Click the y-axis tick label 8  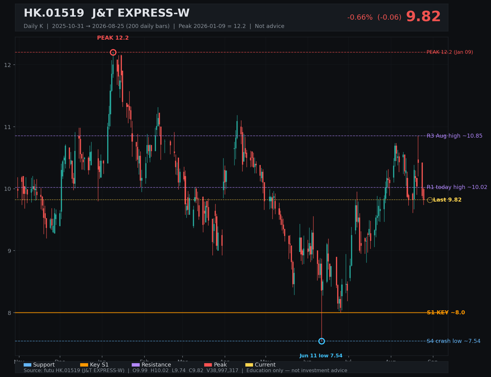coord(9,313)
